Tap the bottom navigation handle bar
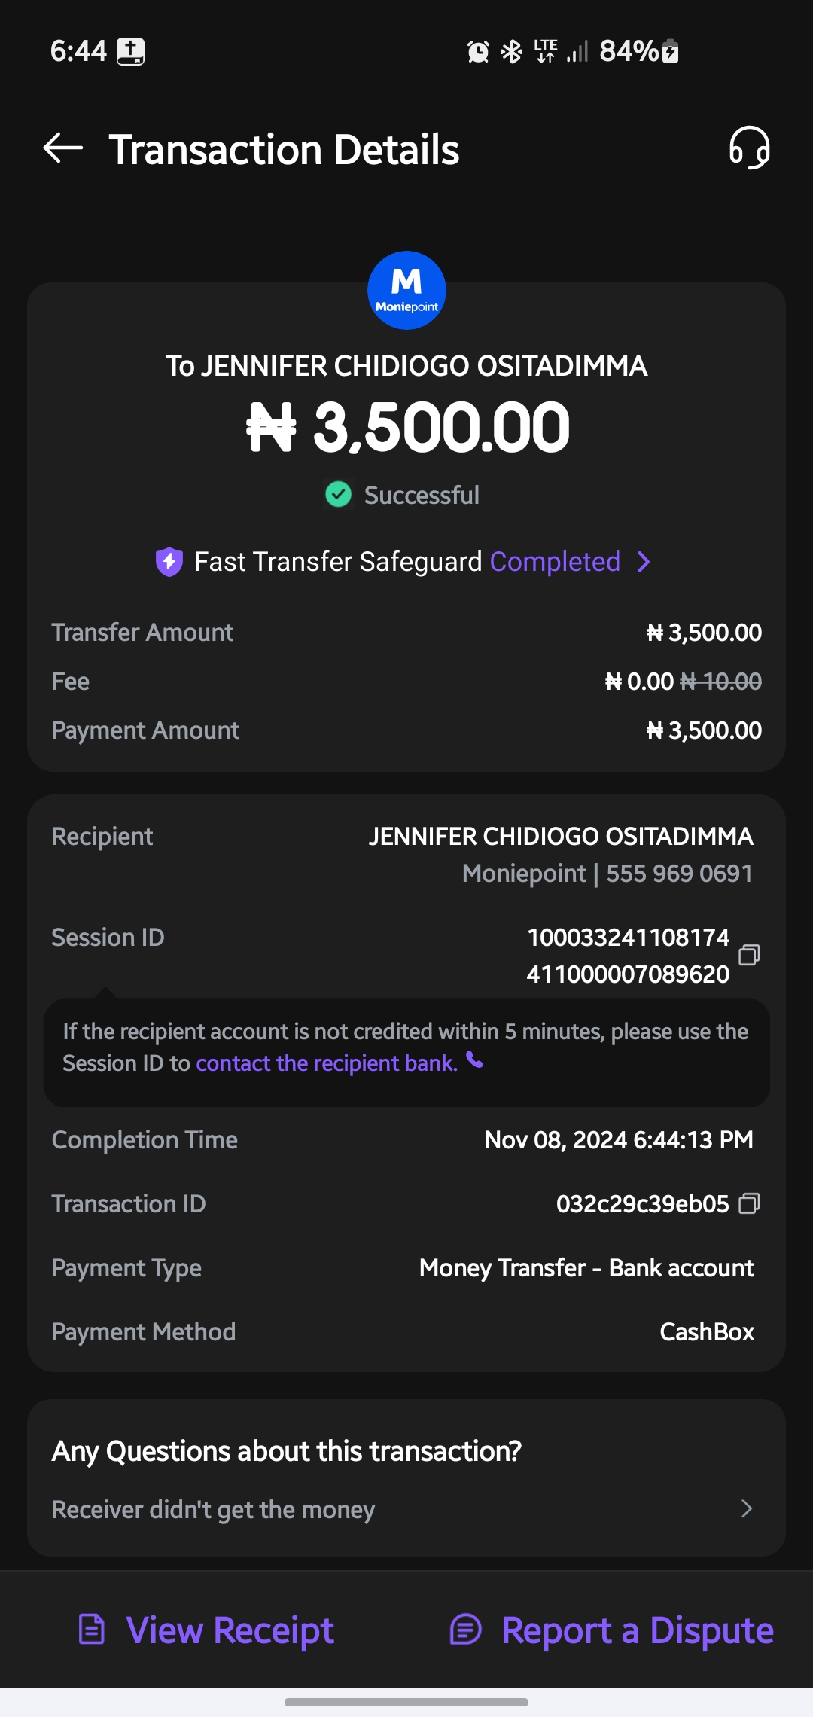This screenshot has height=1717, width=813. 406,1702
